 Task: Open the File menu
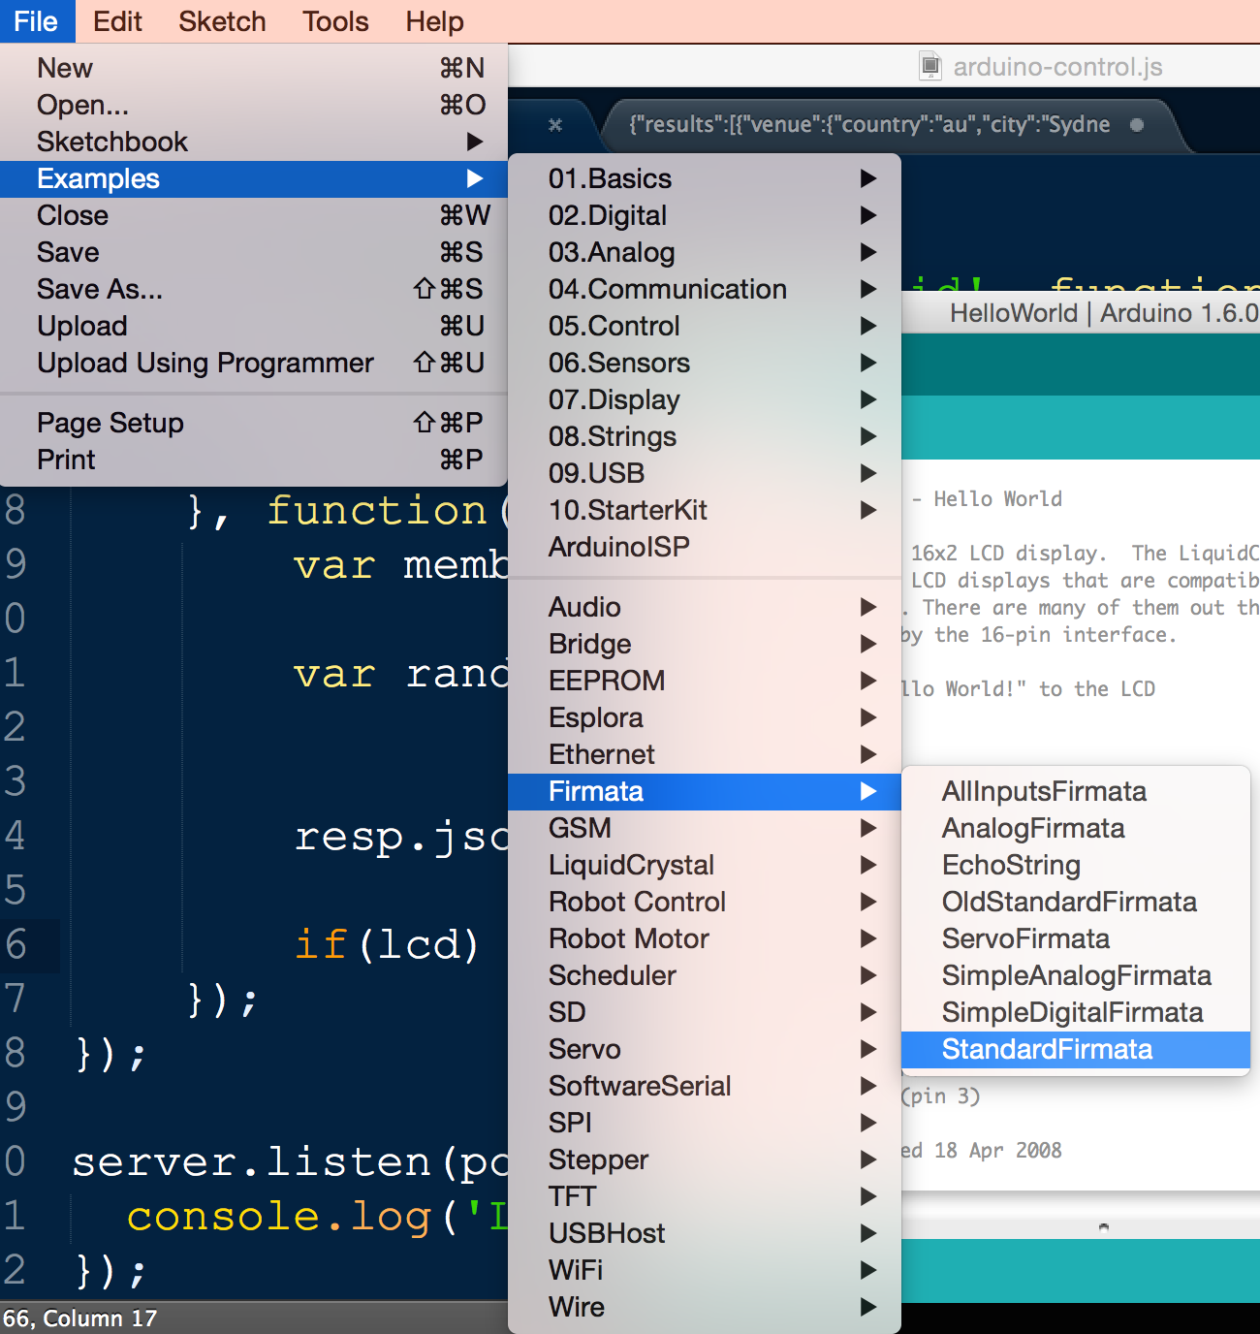coord(36,21)
